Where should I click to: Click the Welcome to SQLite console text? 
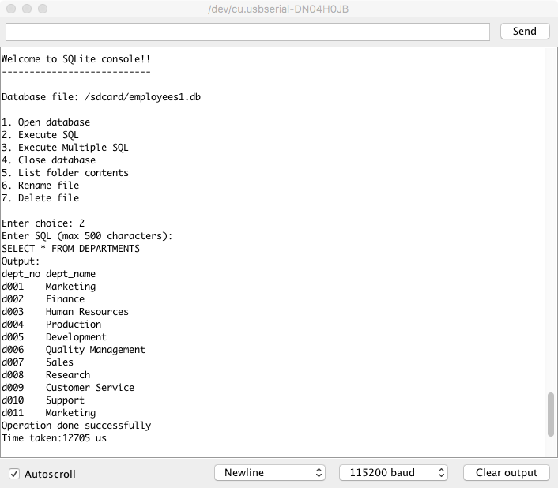[76, 59]
